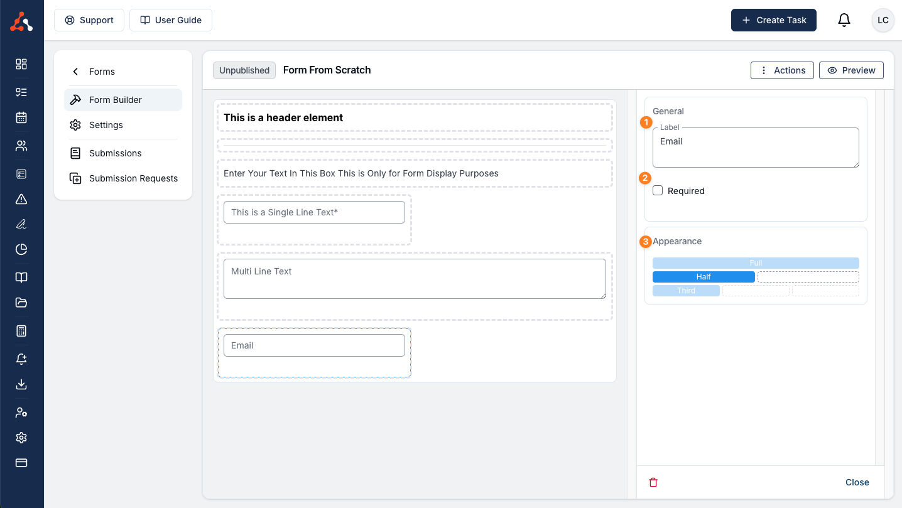Select Full width appearance bar
Viewport: 902px width, 508px height.
(x=756, y=263)
